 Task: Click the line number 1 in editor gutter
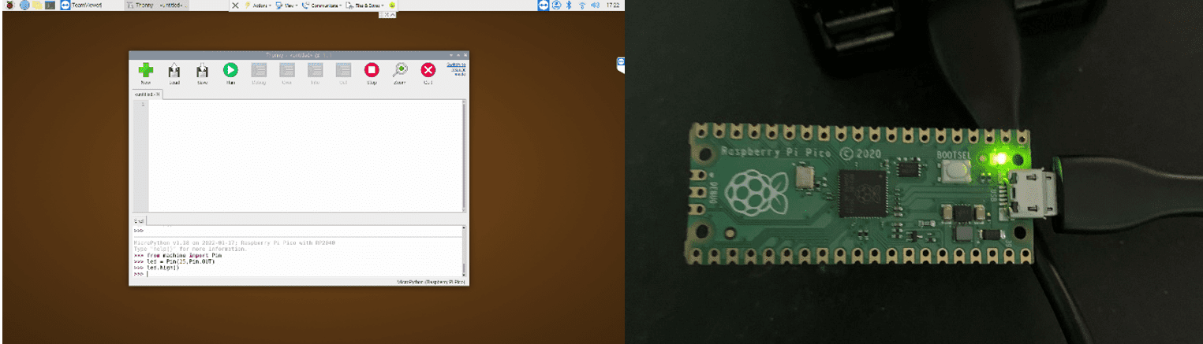point(143,104)
